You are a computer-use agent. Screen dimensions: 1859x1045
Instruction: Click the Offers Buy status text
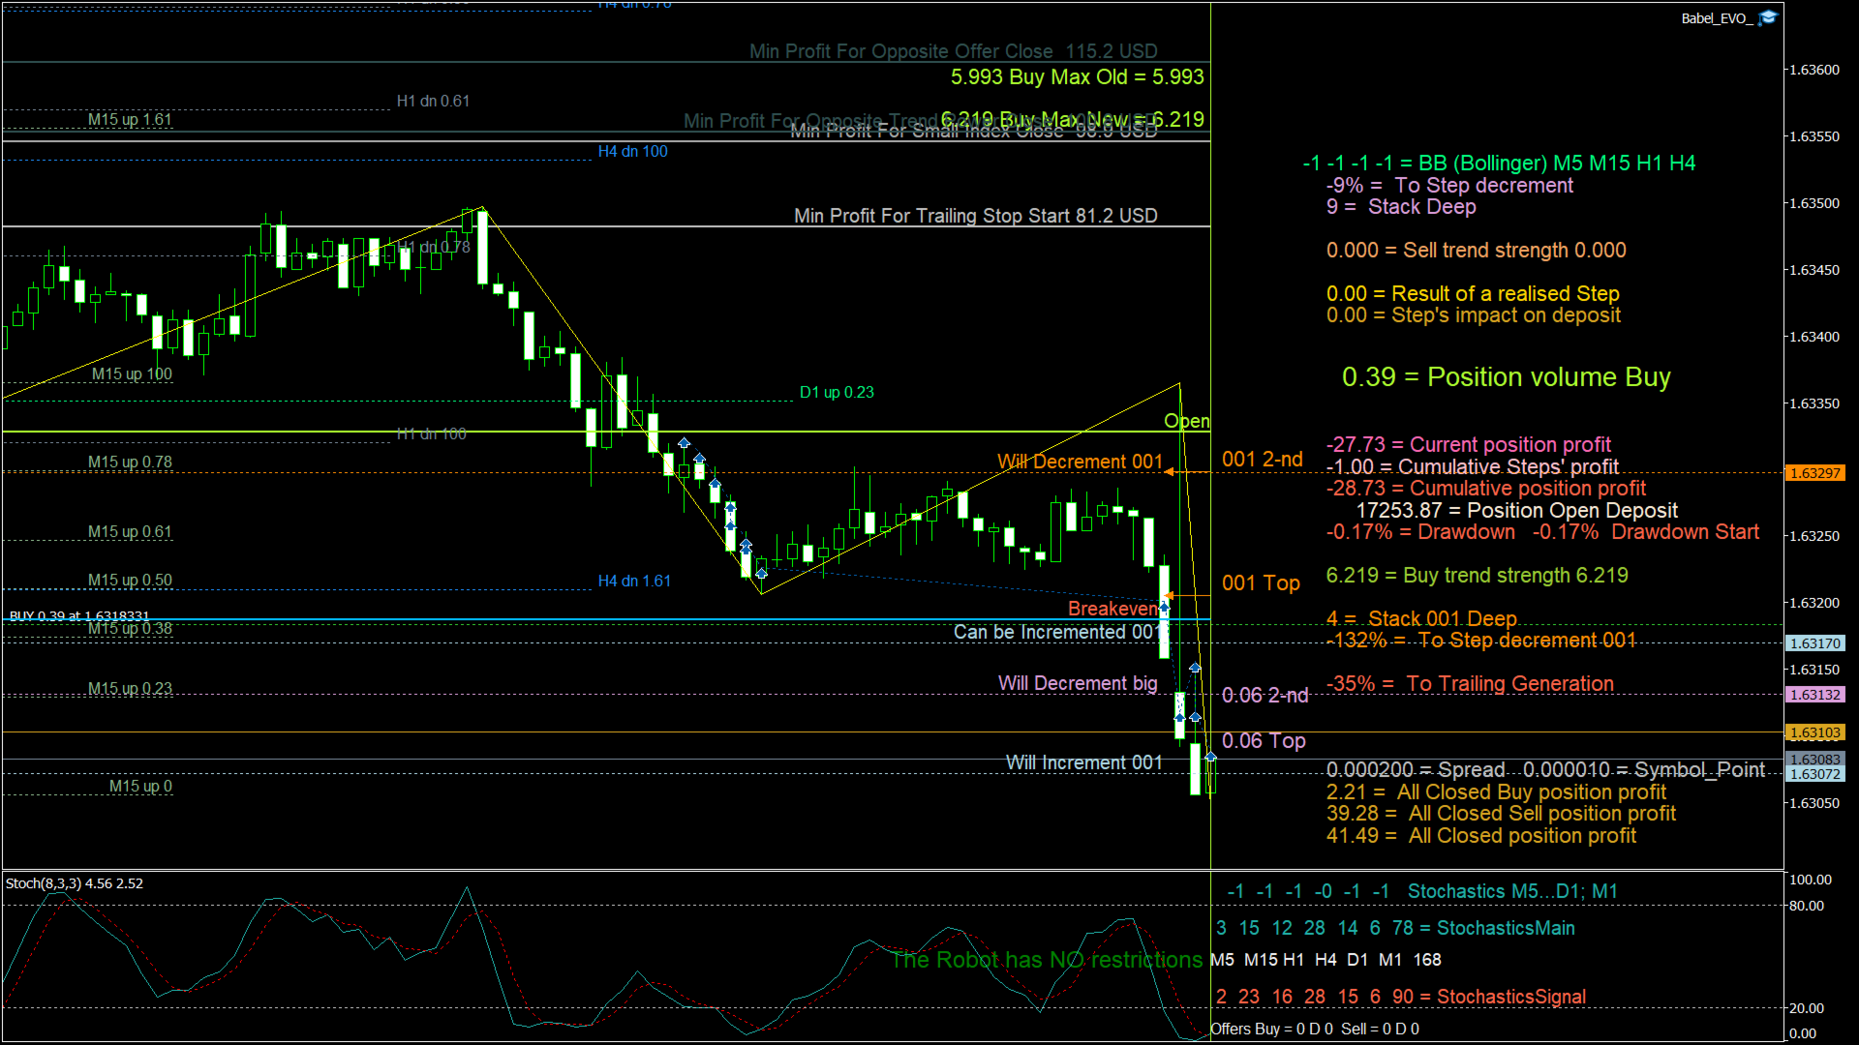coord(1315,1030)
